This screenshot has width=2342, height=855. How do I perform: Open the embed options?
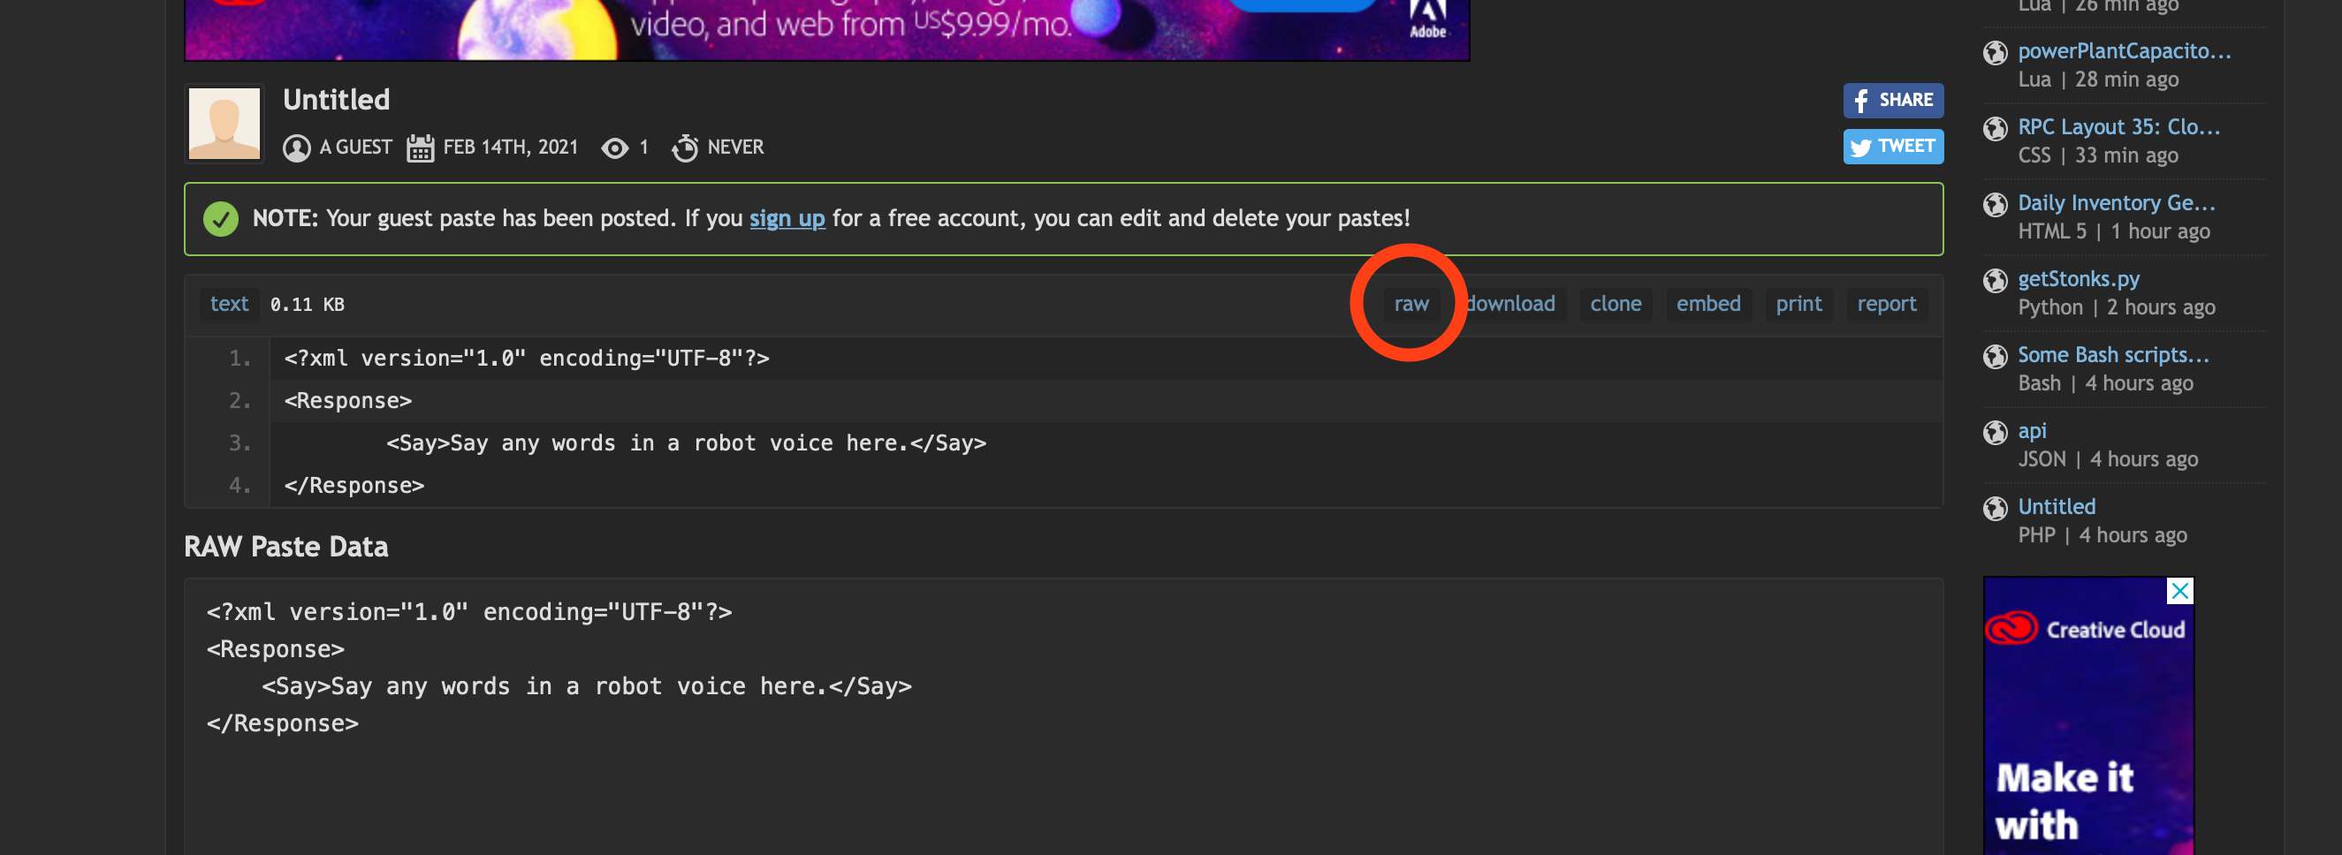pyautogui.click(x=1707, y=304)
